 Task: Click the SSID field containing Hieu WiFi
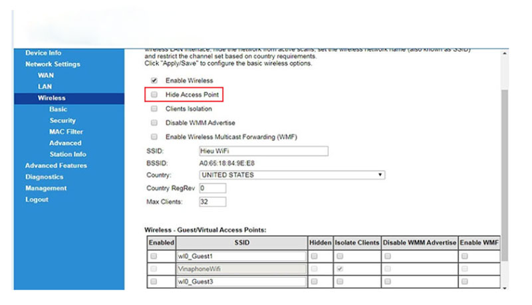pos(263,151)
